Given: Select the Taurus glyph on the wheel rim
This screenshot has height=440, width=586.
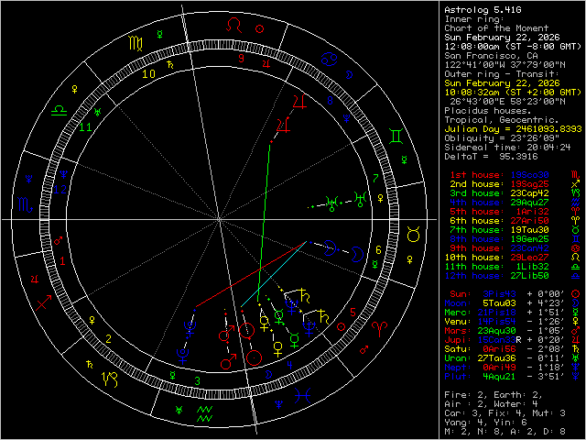Looking at the screenshot, I should (413, 236).
